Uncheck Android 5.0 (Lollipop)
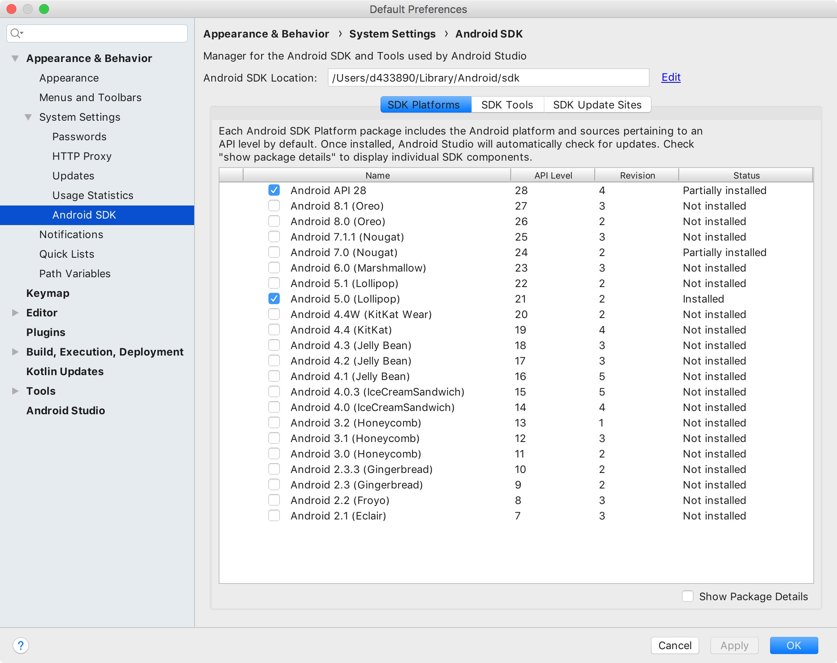Viewport: 837px width, 663px height. click(x=274, y=298)
